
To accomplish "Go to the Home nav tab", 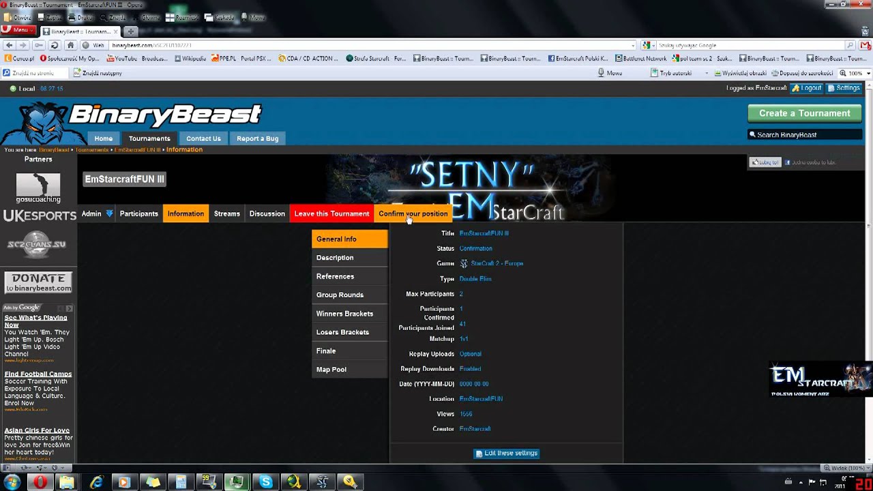I will click(104, 138).
